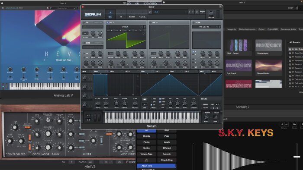Image resolution: width=303 pixels, height=170 pixels.
Task: Open OSC A wavetable menu labeled Default
Action: [125, 27]
